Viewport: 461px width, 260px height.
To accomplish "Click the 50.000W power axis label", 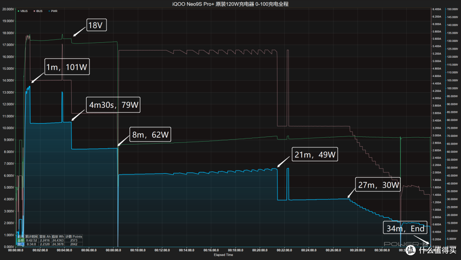I will pos(452,168).
